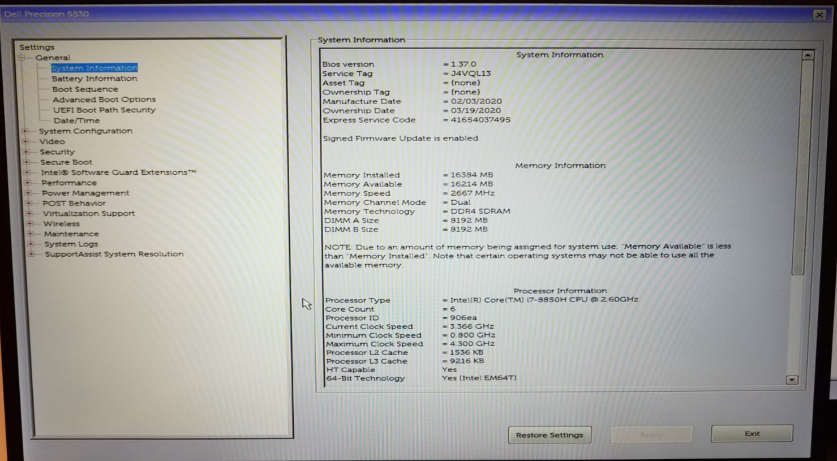Expand the System Configuration node
This screenshot has height=461, width=837.
25,131
